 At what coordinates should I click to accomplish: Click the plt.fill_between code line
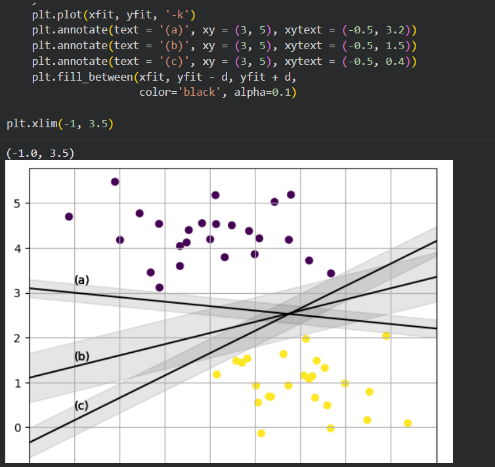coord(164,77)
